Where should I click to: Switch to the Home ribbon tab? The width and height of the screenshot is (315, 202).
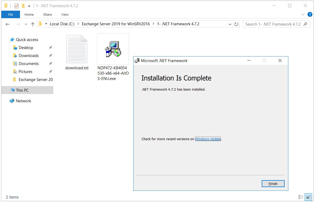pyautogui.click(x=29, y=14)
